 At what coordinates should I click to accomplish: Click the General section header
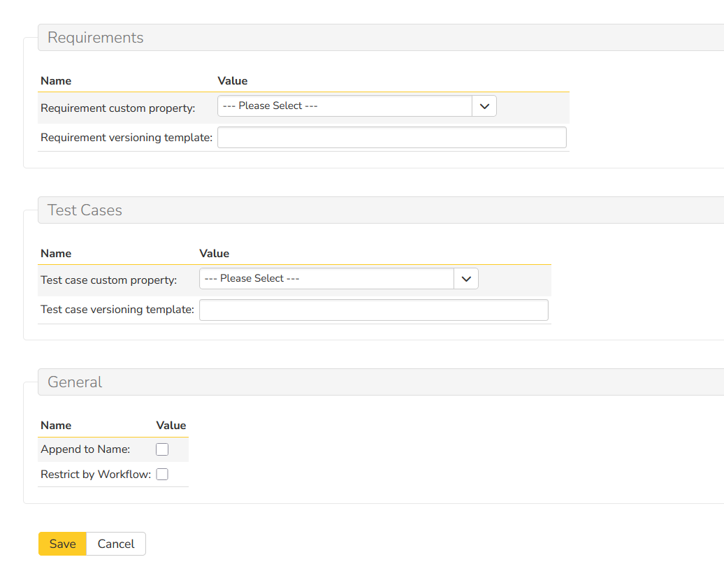[75, 382]
